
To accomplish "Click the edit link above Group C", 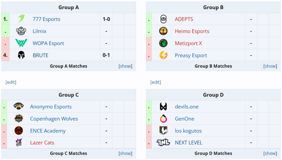I will [11, 82].
